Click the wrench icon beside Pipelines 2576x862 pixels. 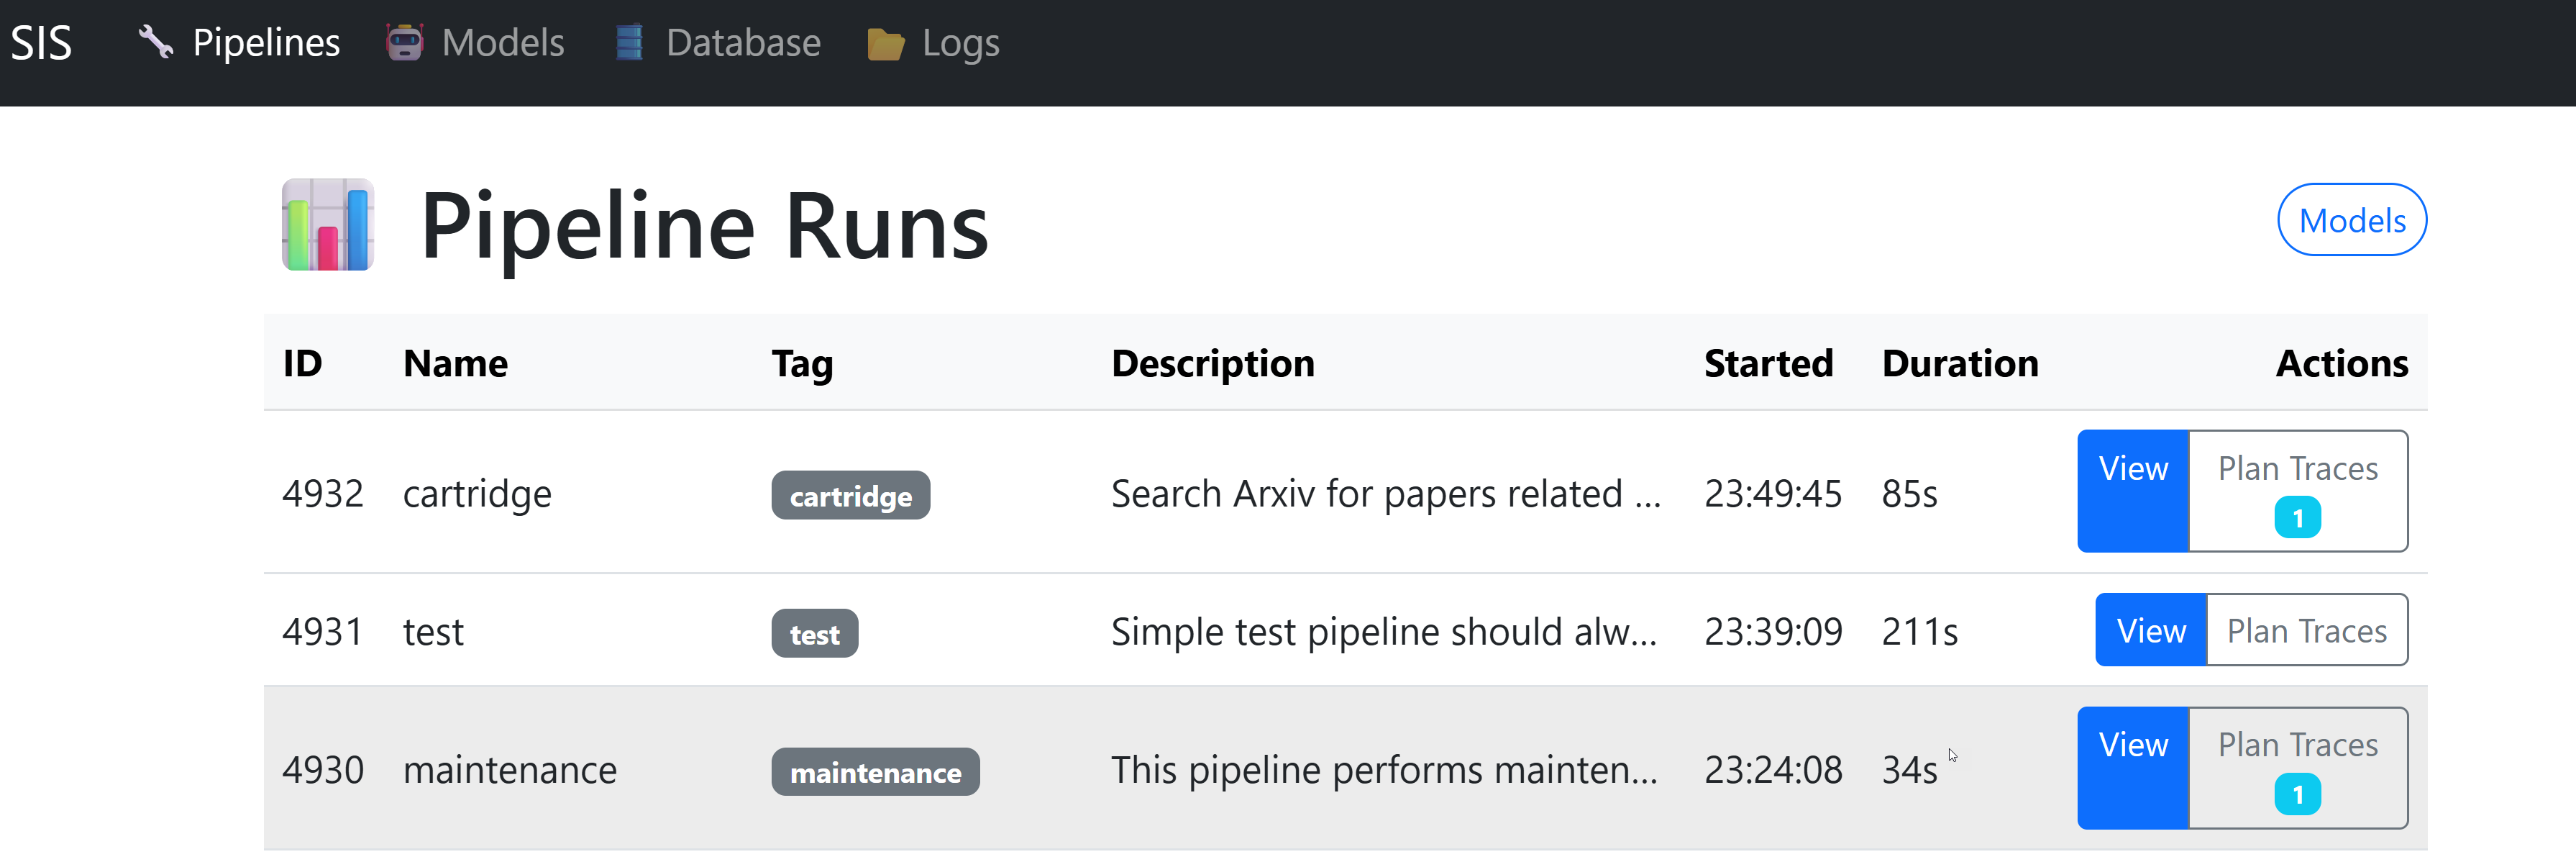155,42
